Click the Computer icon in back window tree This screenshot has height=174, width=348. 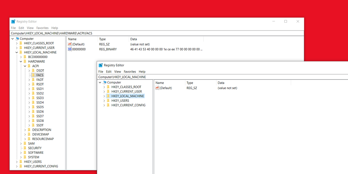[17, 39]
